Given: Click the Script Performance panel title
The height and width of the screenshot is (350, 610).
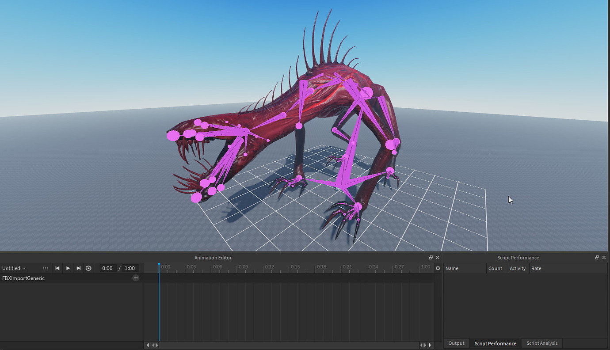Looking at the screenshot, I should click(x=518, y=258).
